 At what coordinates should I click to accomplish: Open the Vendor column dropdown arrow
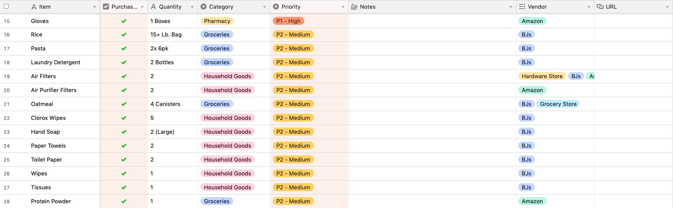pos(589,7)
